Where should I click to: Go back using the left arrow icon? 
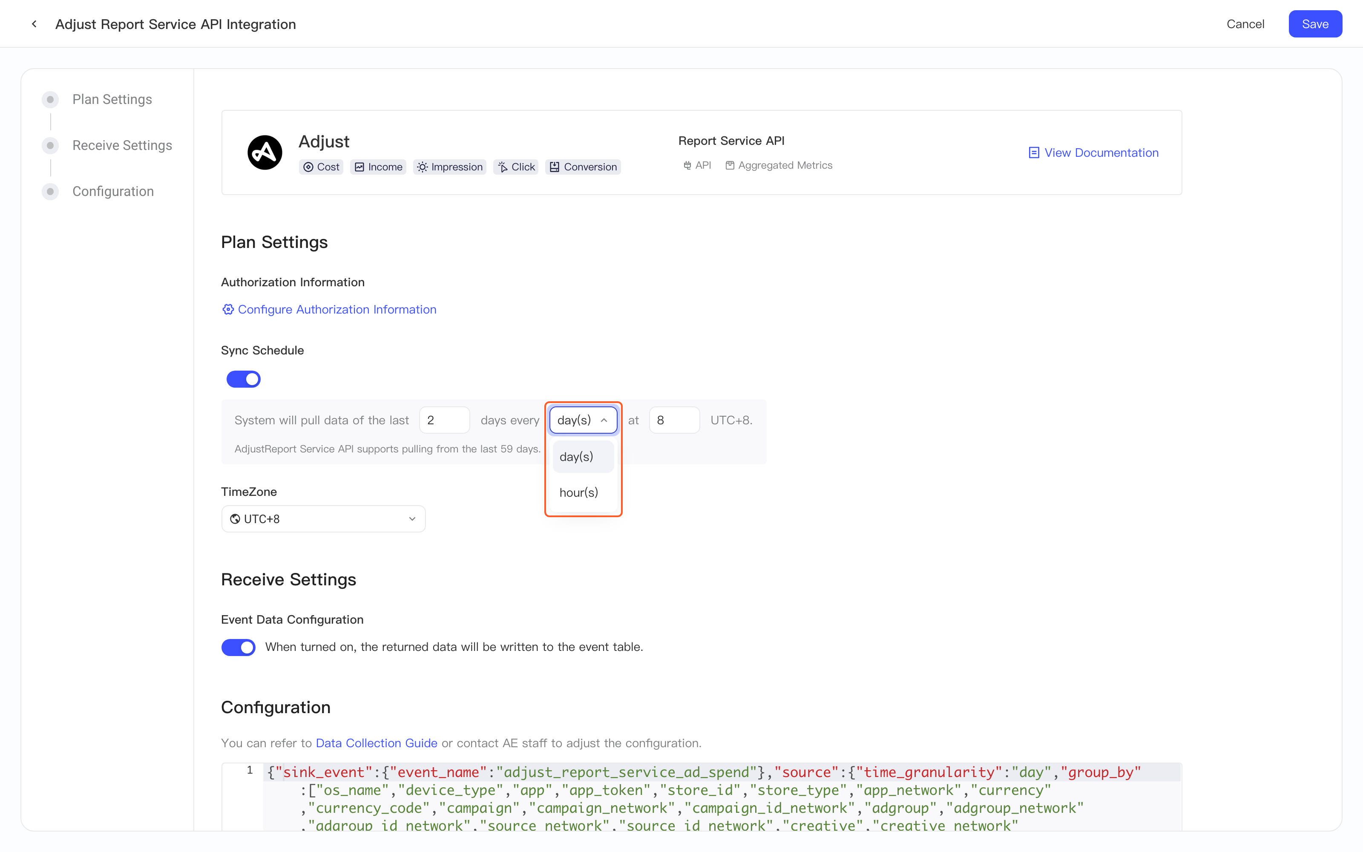click(35, 24)
